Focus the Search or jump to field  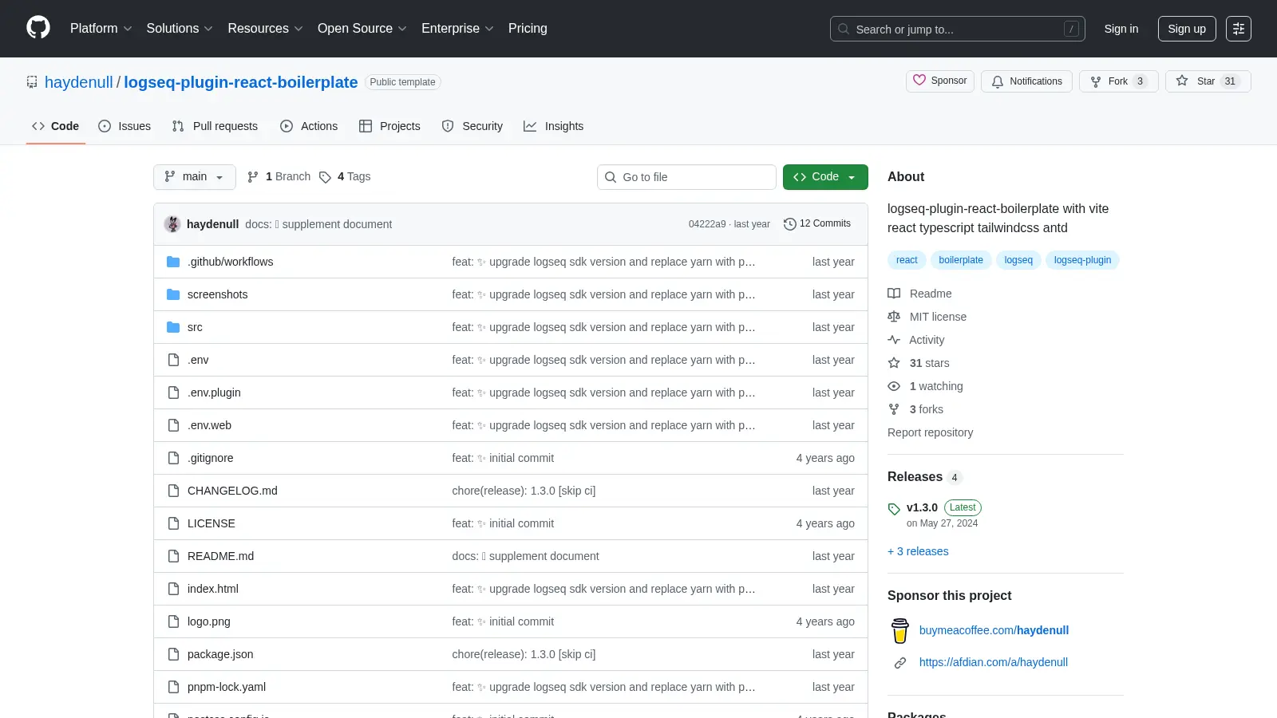click(x=958, y=29)
